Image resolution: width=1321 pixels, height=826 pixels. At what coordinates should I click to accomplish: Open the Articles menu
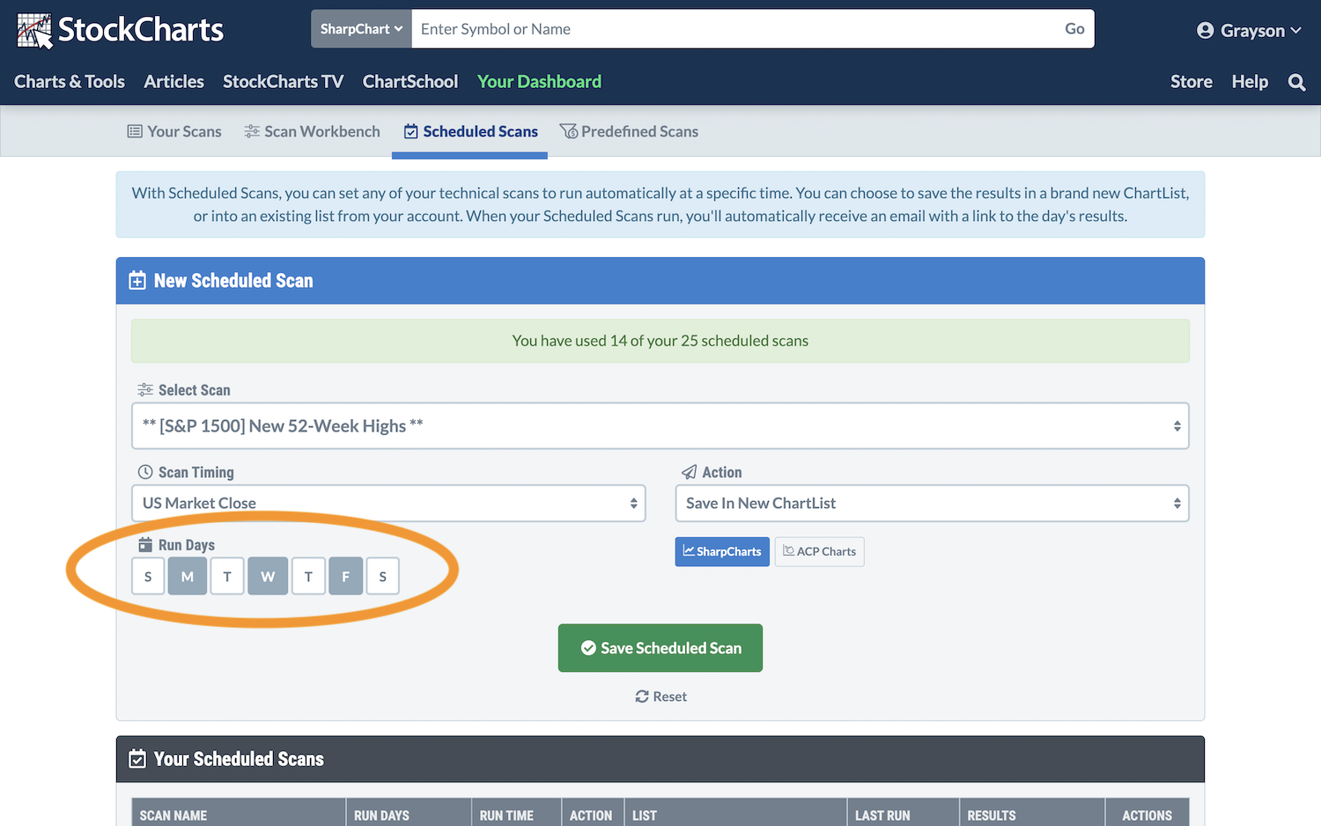click(174, 82)
